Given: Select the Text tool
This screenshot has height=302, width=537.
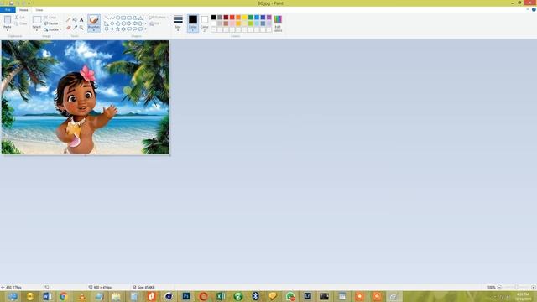Looking at the screenshot, I should tap(81, 20).
